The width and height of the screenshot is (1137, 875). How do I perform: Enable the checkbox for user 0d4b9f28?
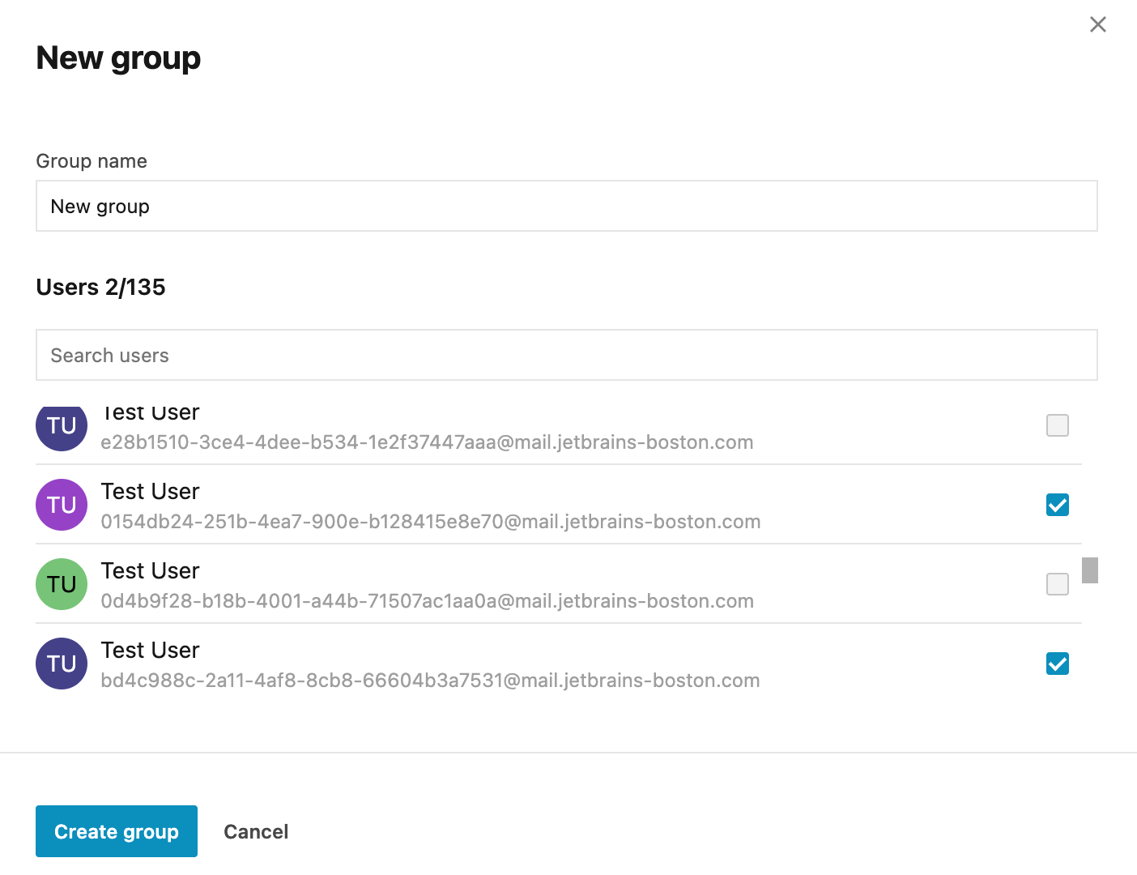pos(1057,584)
